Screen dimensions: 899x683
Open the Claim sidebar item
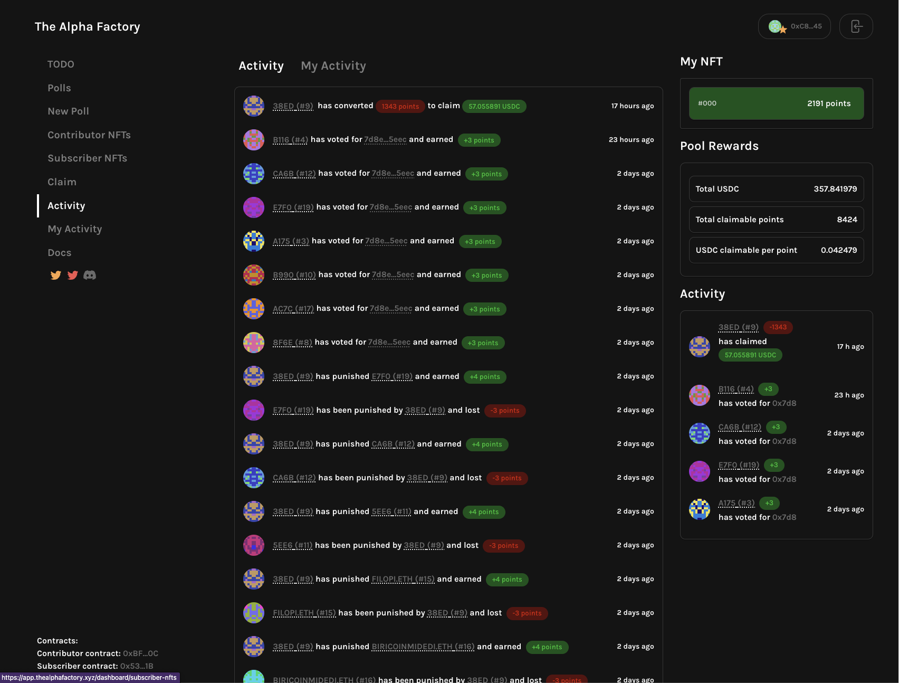pos(62,182)
